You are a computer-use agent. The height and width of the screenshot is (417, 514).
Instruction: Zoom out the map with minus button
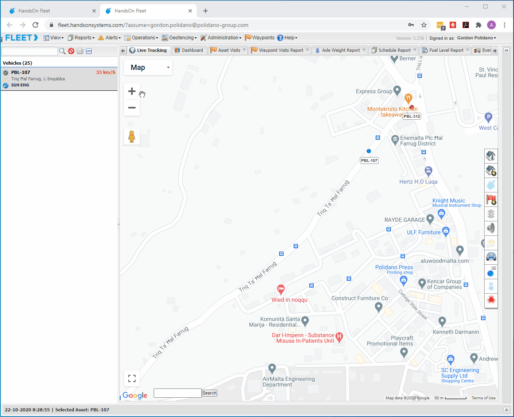[x=132, y=108]
